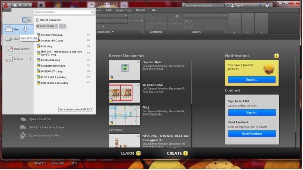
Task: Click the Send Feedback button
Action: click(x=252, y=134)
